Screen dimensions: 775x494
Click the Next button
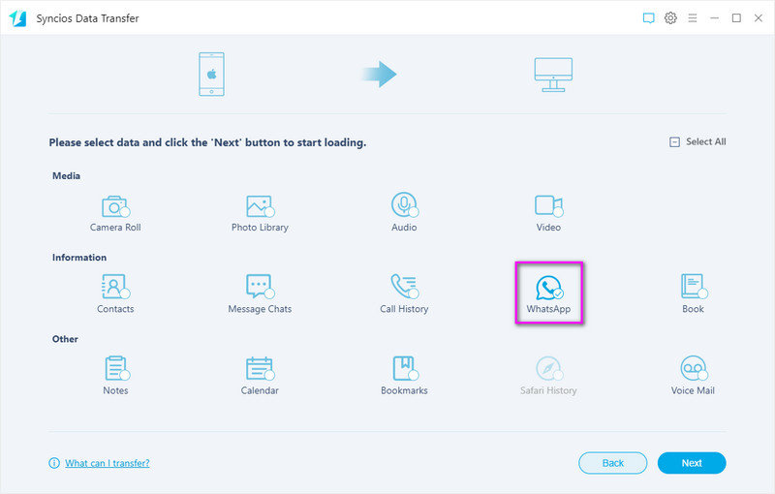(x=692, y=463)
